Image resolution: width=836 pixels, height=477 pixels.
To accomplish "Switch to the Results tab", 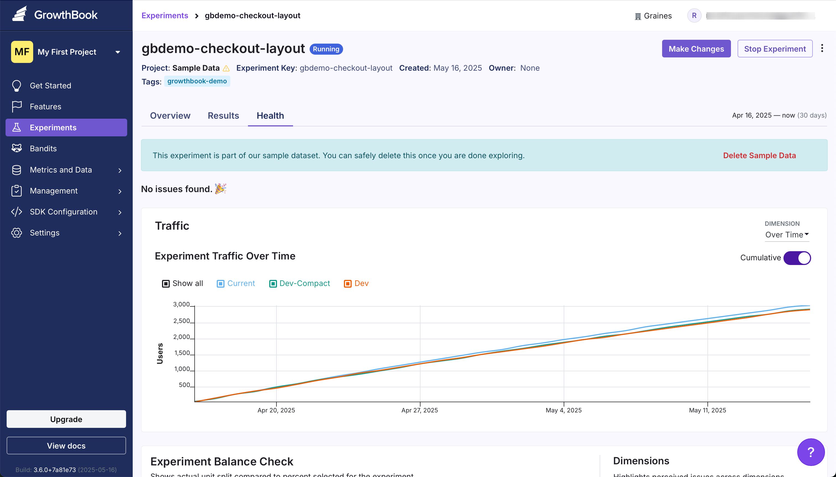I will [223, 116].
